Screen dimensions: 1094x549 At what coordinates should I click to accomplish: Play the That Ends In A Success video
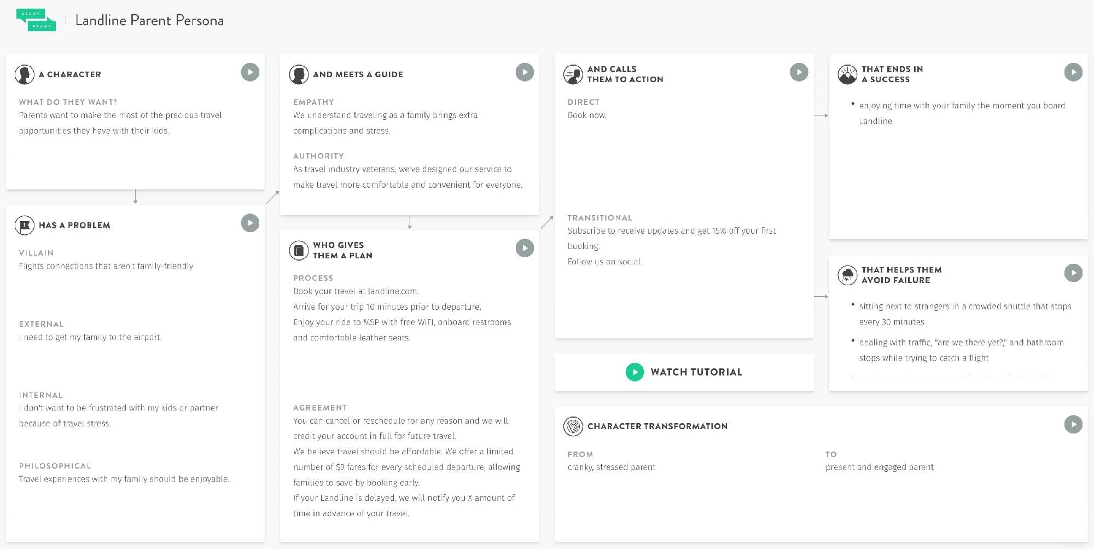click(x=1073, y=72)
